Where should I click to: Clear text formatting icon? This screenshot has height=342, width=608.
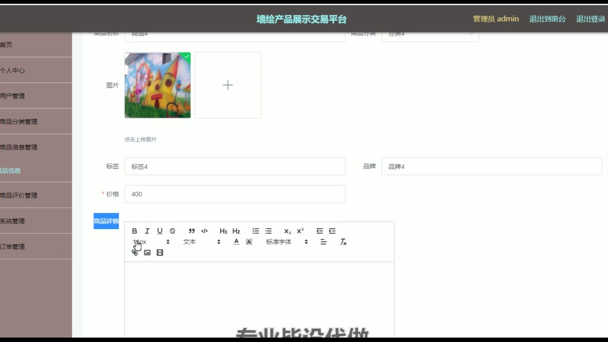coord(343,242)
